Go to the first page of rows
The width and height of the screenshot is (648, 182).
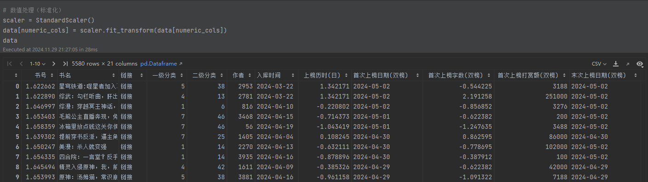click(10, 64)
